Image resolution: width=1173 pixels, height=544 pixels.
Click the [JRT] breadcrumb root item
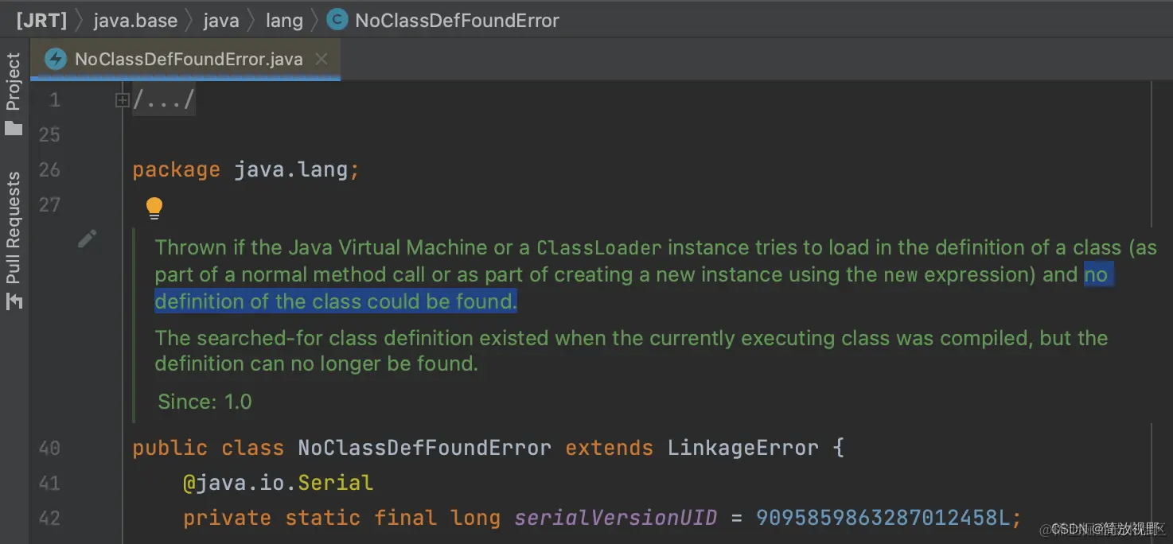[41, 19]
